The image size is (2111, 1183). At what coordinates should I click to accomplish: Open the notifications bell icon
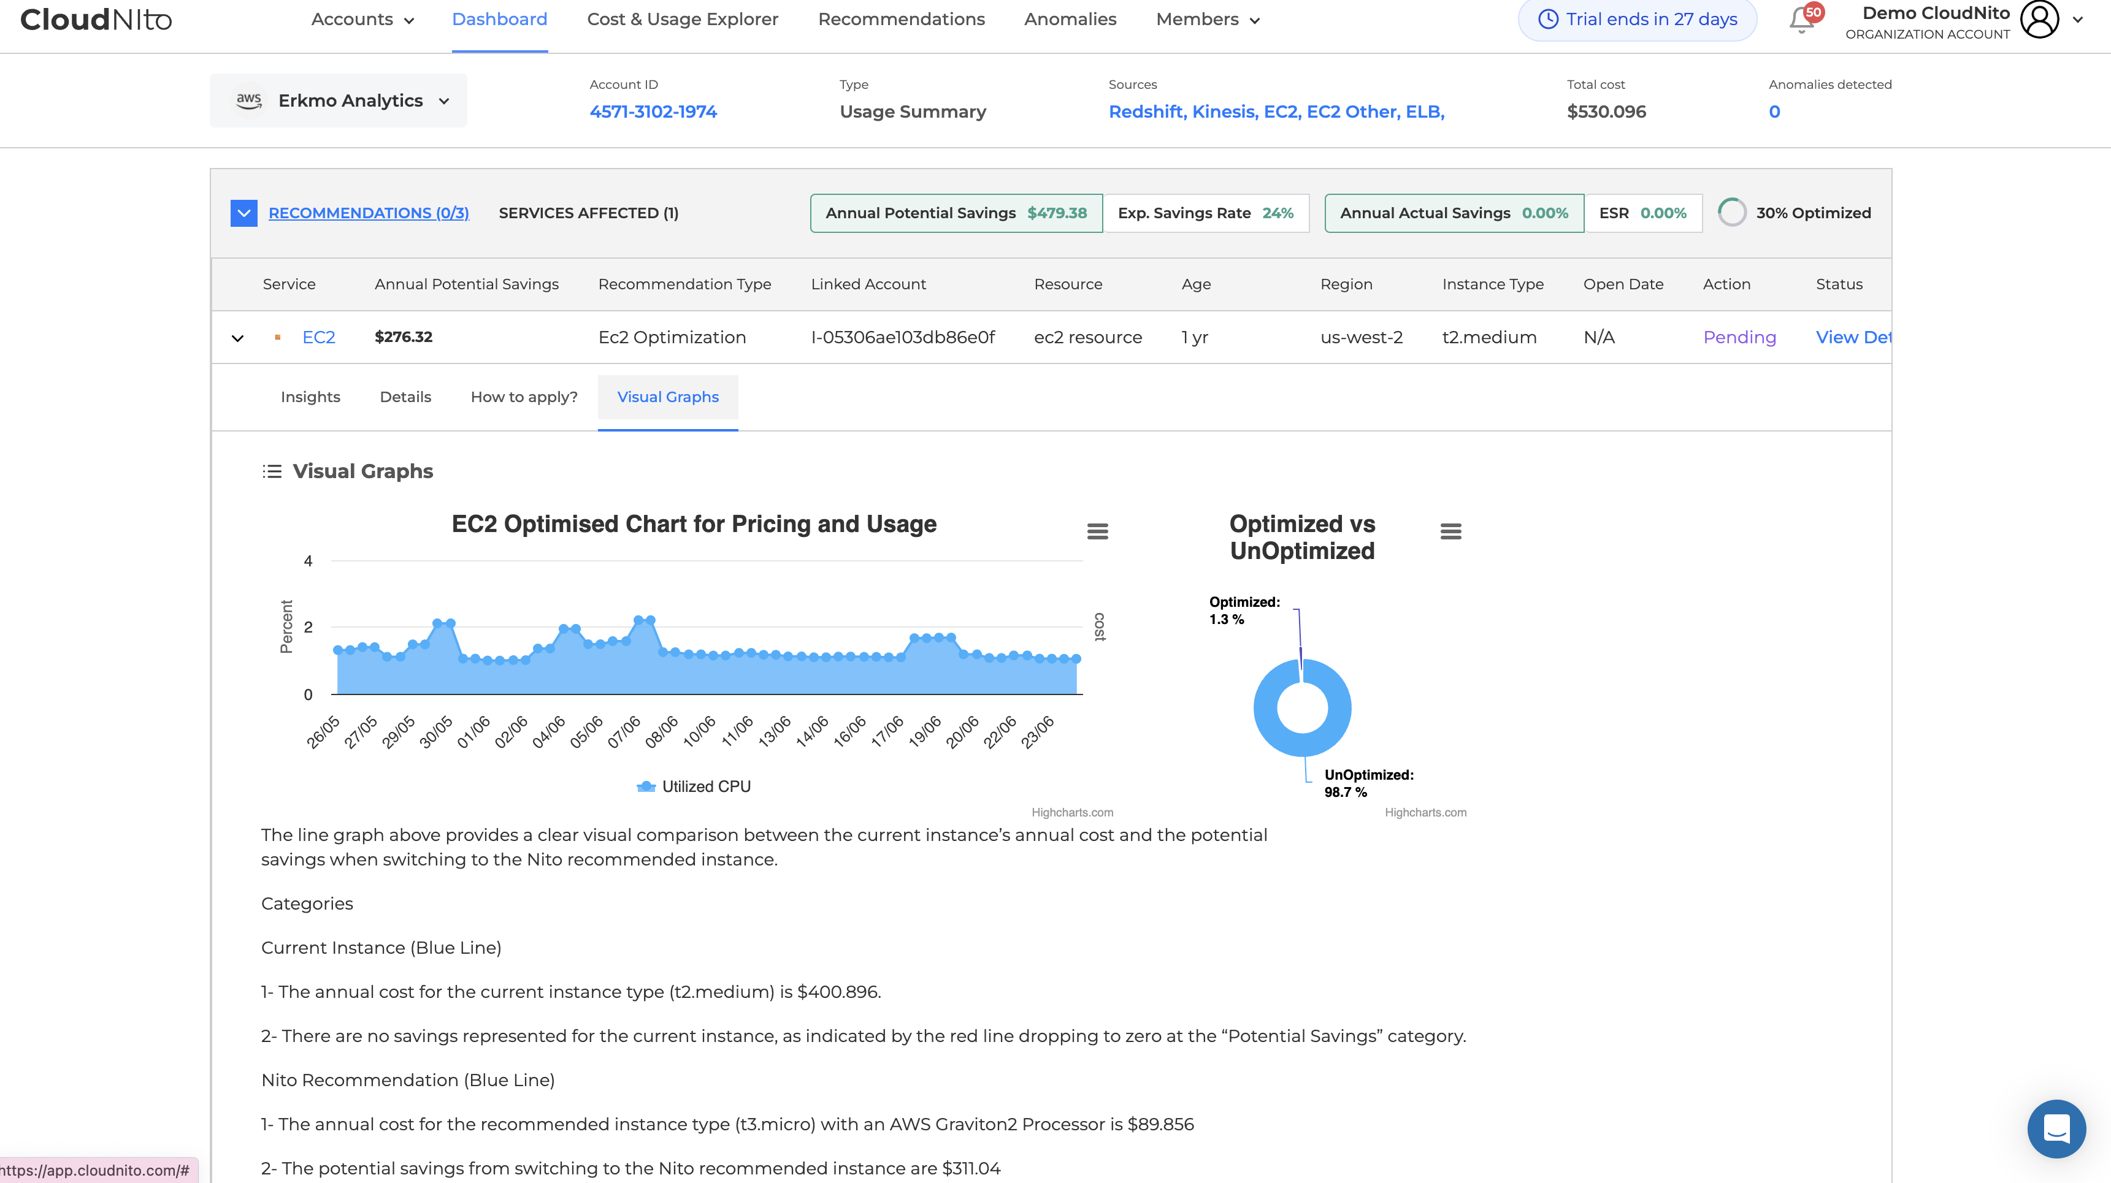click(1801, 20)
